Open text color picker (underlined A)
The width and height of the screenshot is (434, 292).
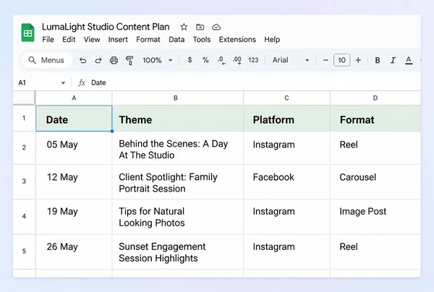click(409, 60)
